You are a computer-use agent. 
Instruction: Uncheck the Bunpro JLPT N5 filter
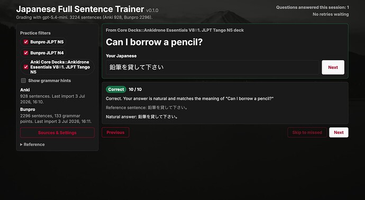click(26, 42)
